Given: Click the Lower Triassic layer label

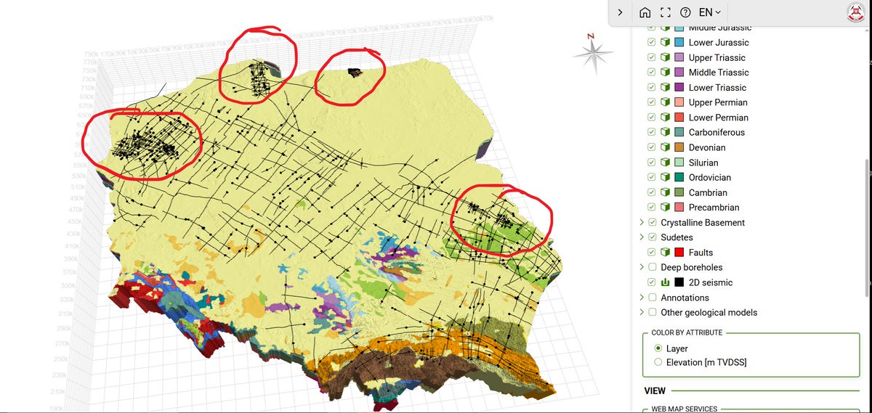Looking at the screenshot, I should 717,88.
